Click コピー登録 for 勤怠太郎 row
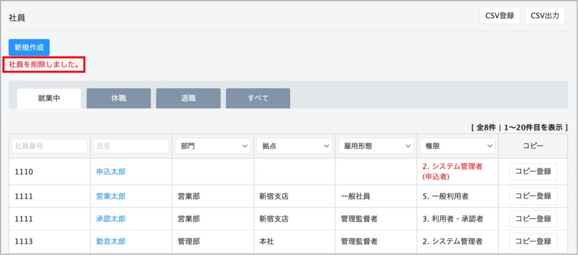Viewport: 578px width, 255px height. (x=533, y=241)
